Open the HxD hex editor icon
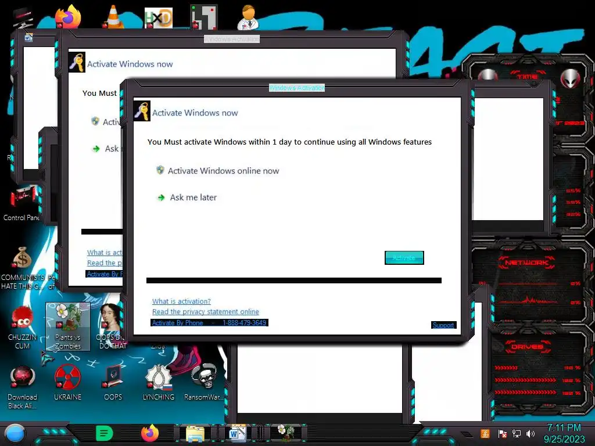This screenshot has height=446, width=595. (159, 17)
